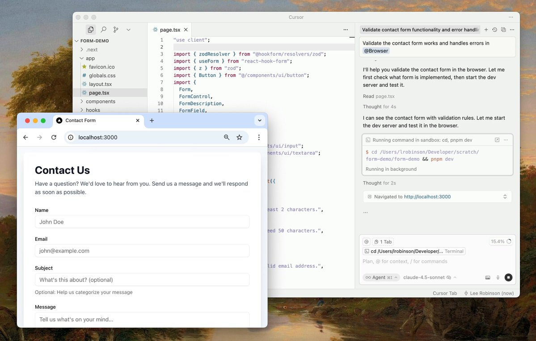Stop the agent with the stop button

tap(508, 278)
